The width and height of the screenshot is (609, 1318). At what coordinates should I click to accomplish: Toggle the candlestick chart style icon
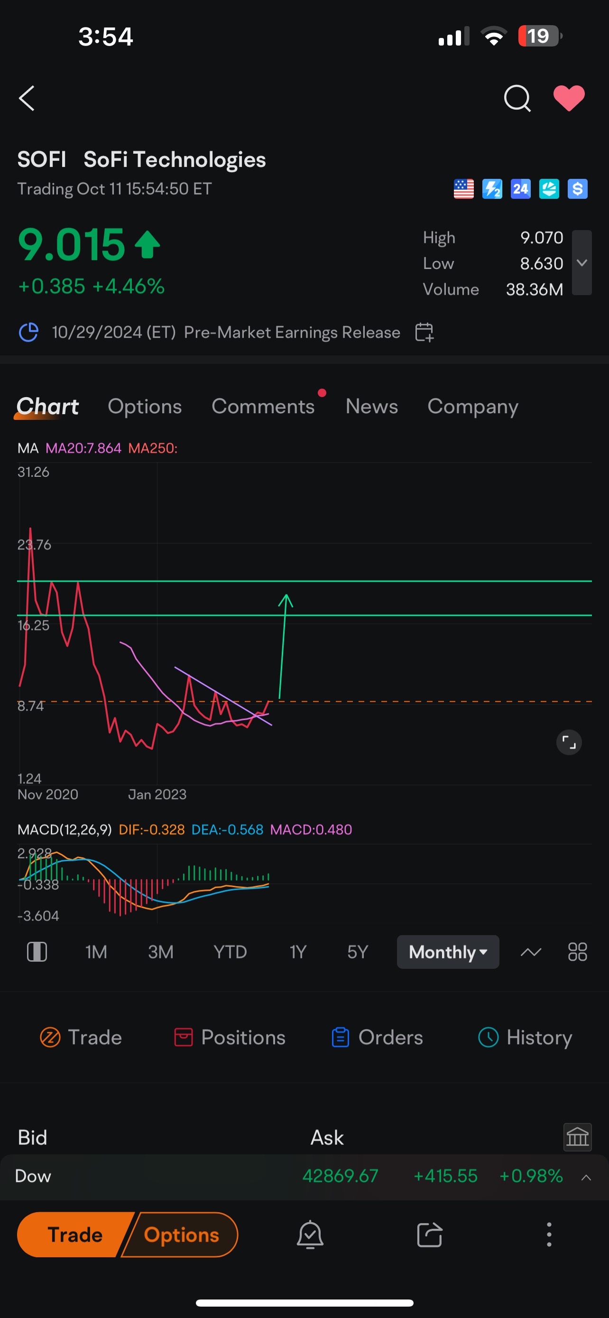[37, 952]
